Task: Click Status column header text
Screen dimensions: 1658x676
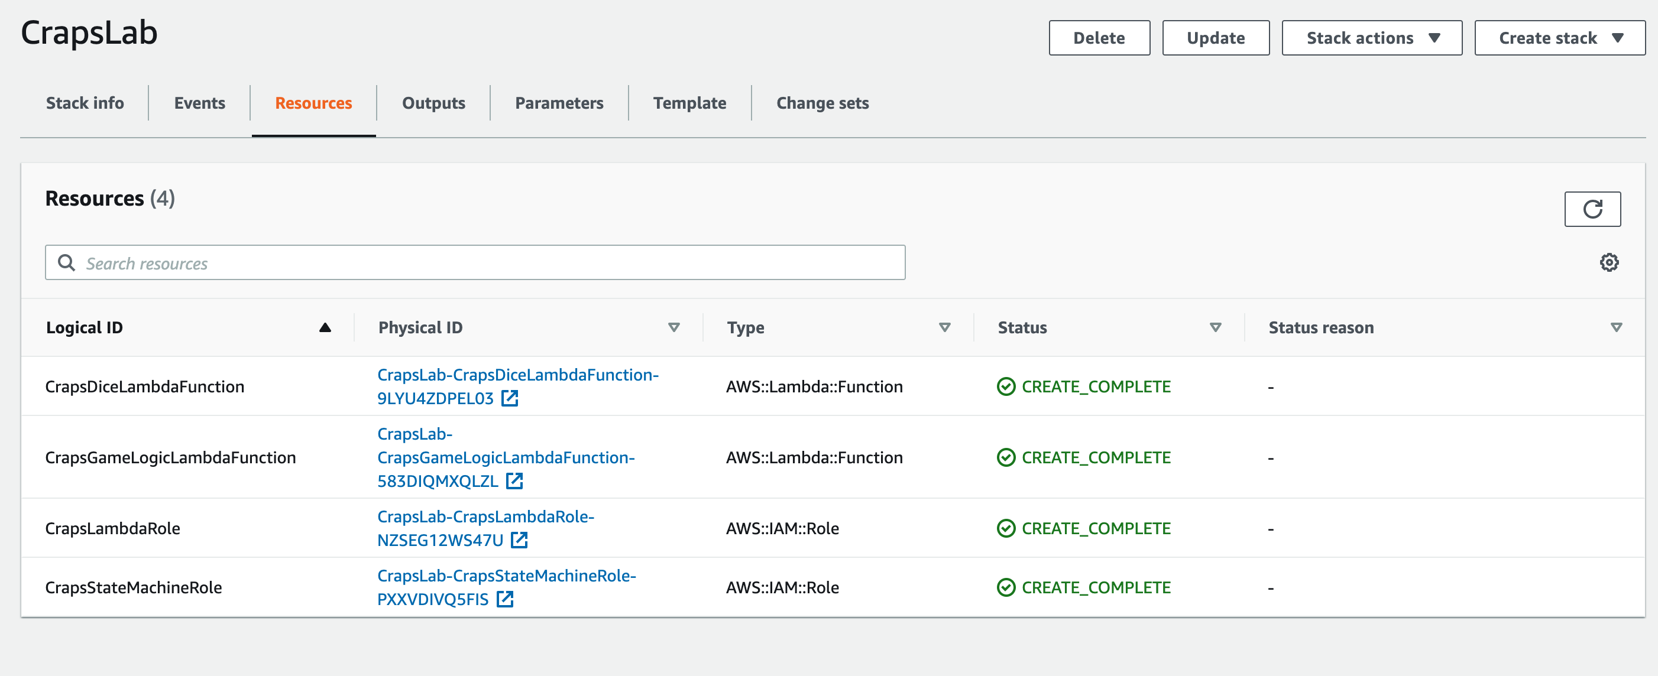Action: 1022,327
